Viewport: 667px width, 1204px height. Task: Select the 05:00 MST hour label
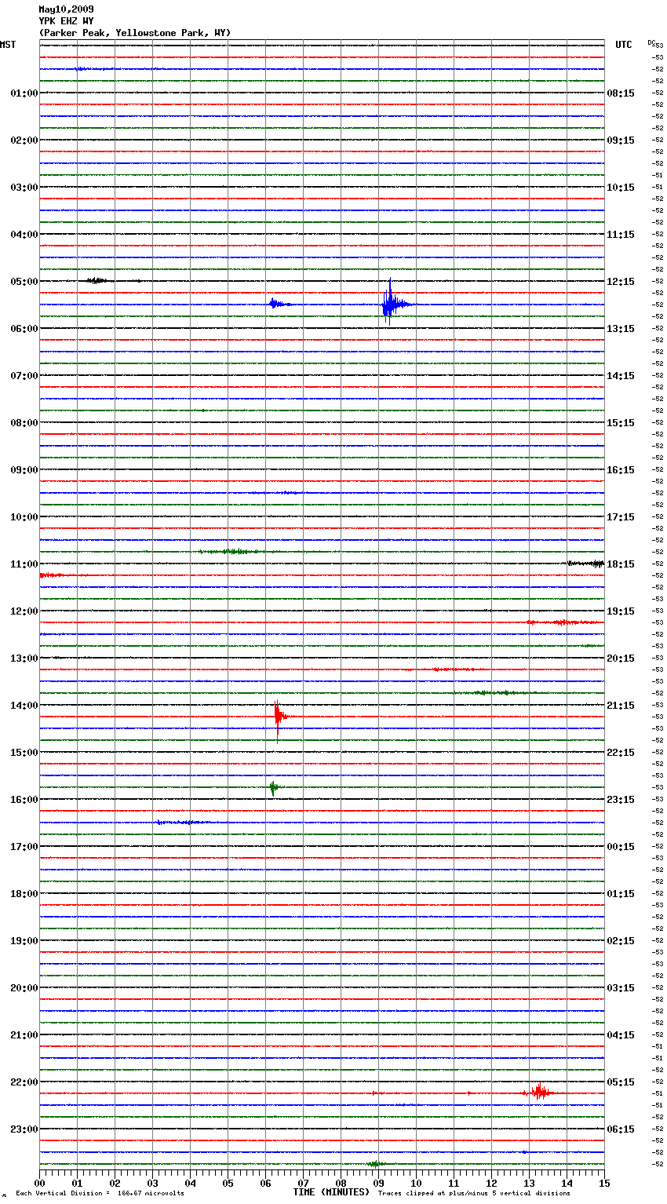(x=24, y=282)
